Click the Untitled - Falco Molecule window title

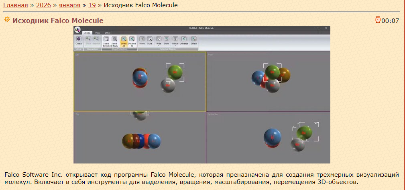pos(201,28)
